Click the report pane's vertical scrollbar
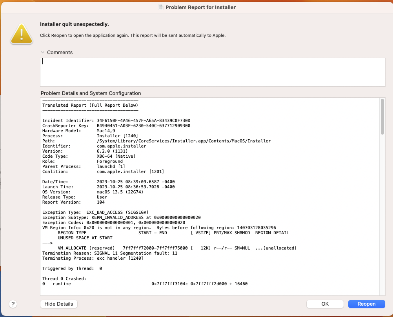The height and width of the screenshot is (317, 393). (382, 117)
